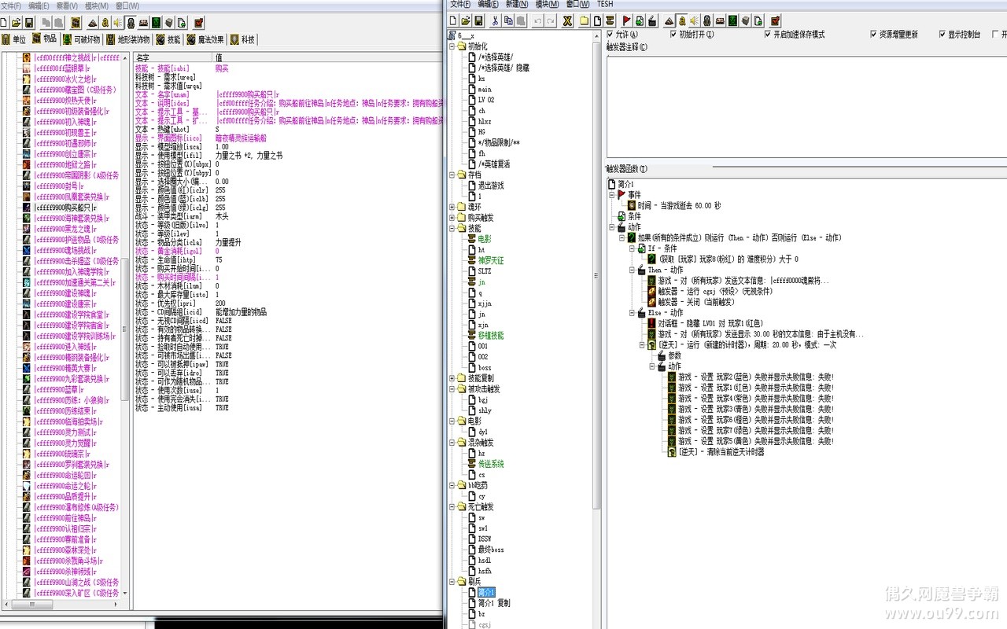Screen dimensions: 1007x629
Task: Toggle the 显示控制台 checkbox
Action: point(942,35)
